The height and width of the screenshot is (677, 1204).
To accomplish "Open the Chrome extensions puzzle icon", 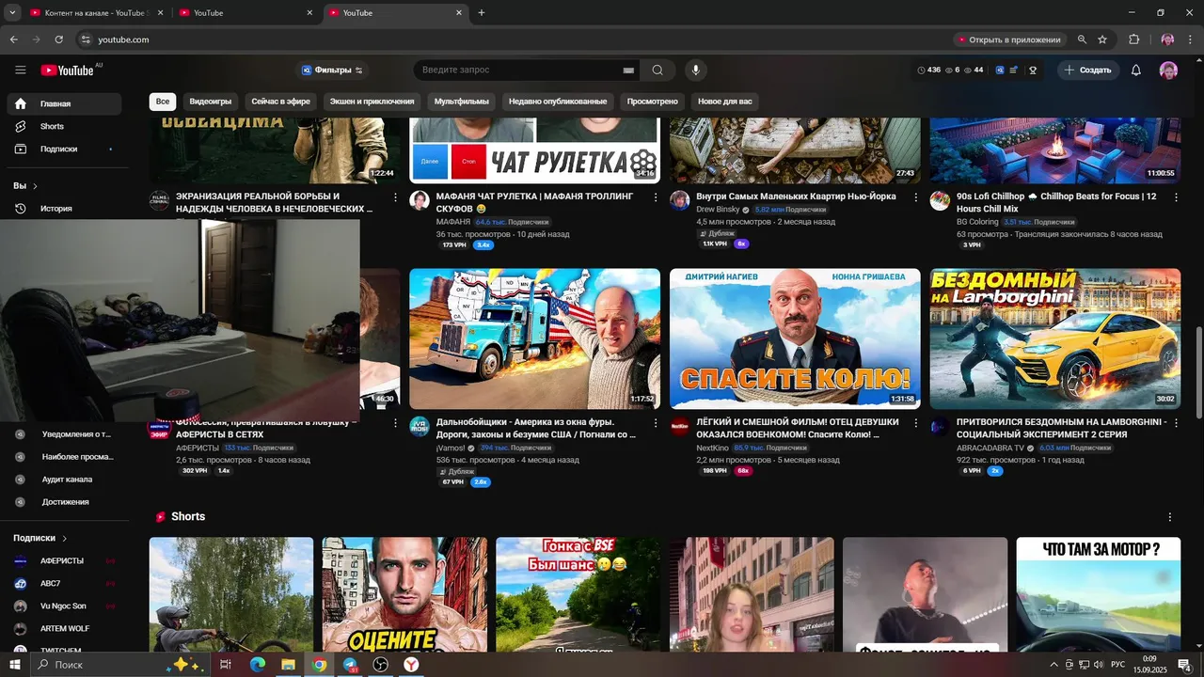I will [1133, 39].
